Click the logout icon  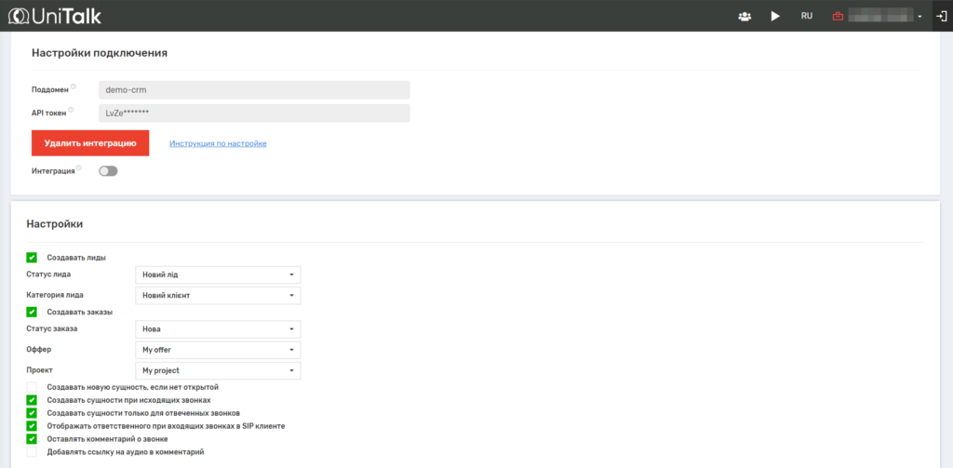pyautogui.click(x=942, y=16)
